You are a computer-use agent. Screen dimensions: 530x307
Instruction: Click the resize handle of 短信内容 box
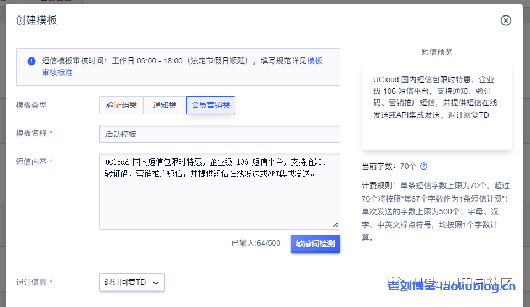point(335,225)
